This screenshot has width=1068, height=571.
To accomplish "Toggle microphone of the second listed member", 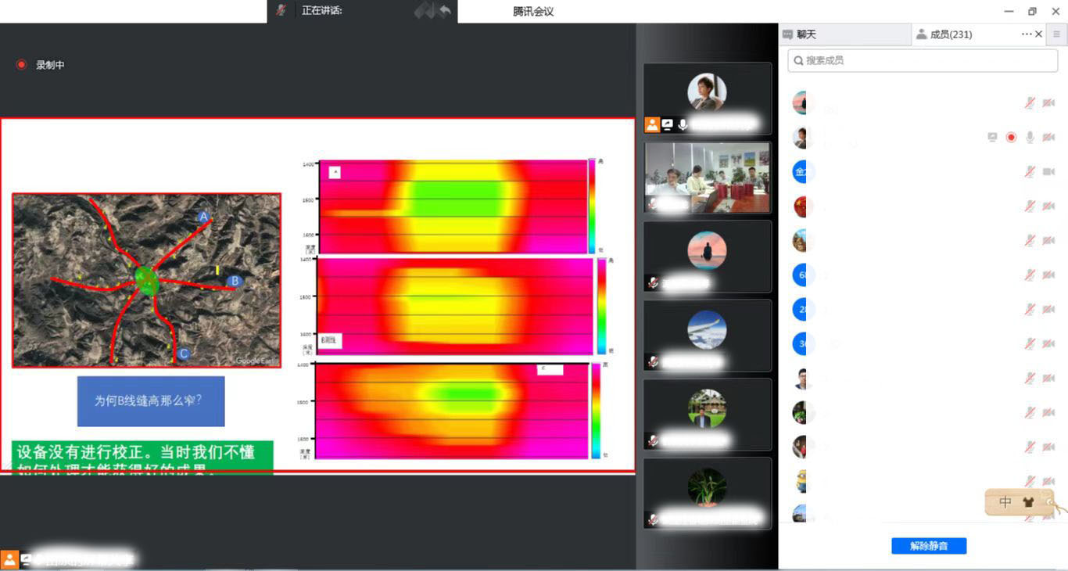I will [x=1030, y=138].
